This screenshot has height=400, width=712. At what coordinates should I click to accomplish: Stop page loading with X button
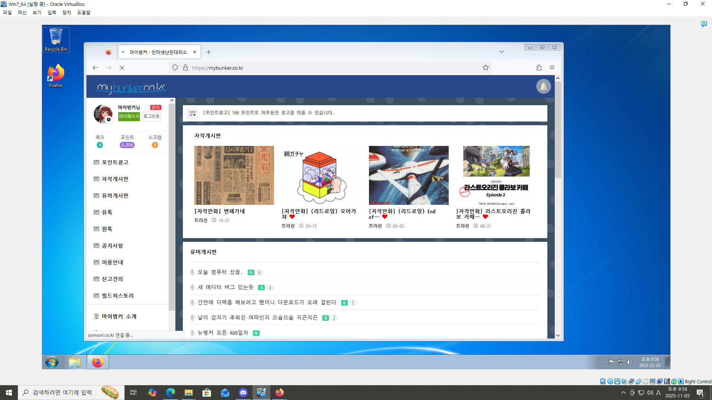(x=122, y=67)
